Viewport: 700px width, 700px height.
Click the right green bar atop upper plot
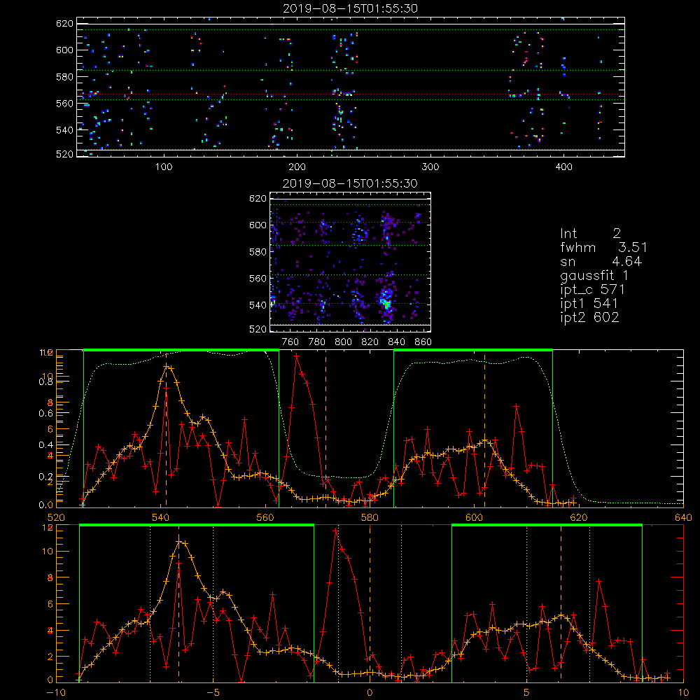(x=473, y=350)
